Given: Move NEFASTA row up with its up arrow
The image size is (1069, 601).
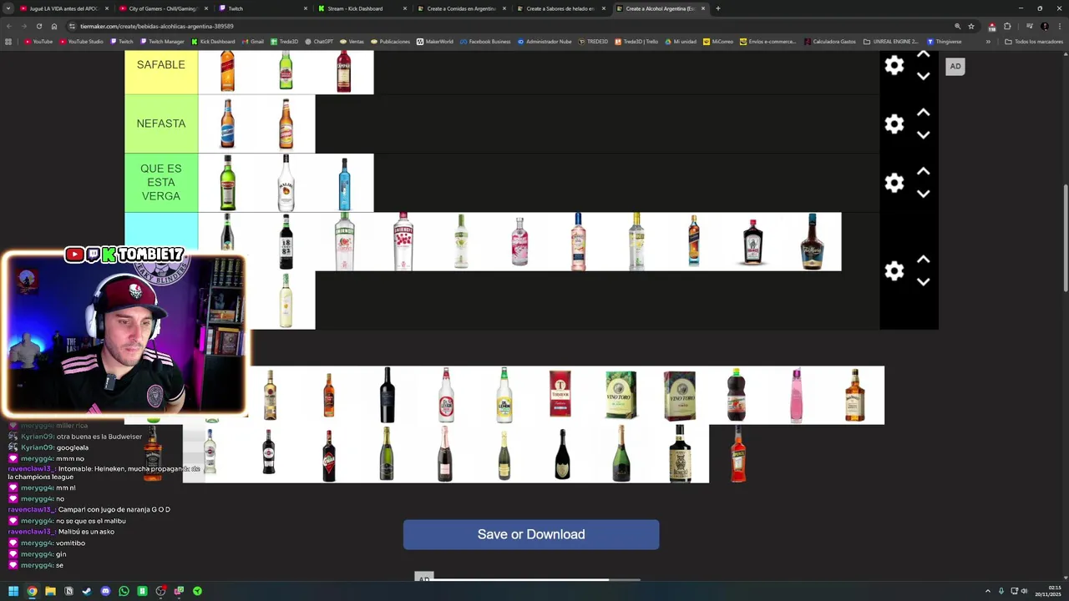Looking at the screenshot, I should point(923,113).
